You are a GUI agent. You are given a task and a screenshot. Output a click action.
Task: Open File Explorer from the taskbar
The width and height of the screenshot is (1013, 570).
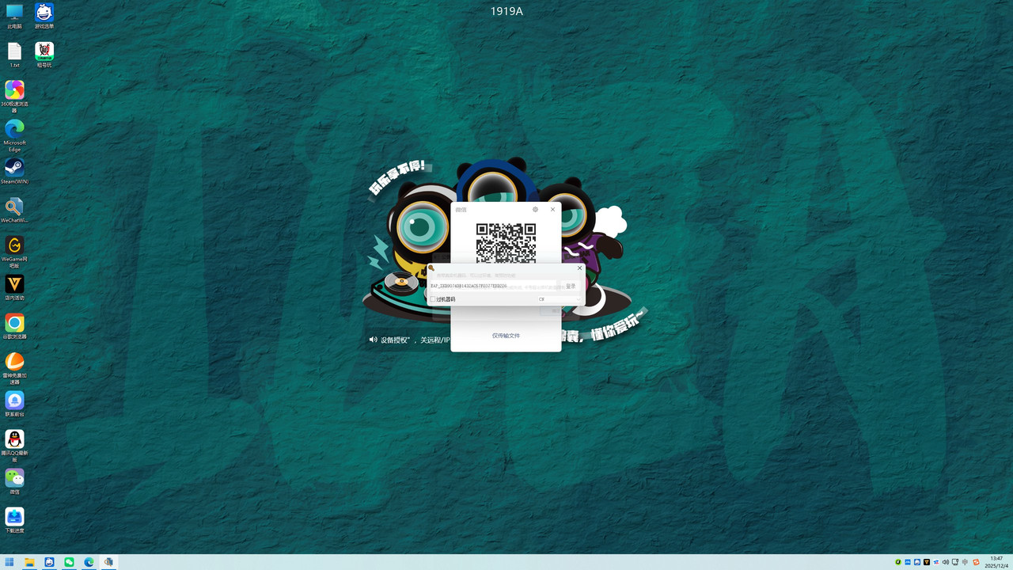[x=29, y=562]
